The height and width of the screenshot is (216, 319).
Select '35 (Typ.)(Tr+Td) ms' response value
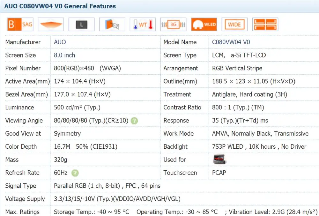(240, 120)
